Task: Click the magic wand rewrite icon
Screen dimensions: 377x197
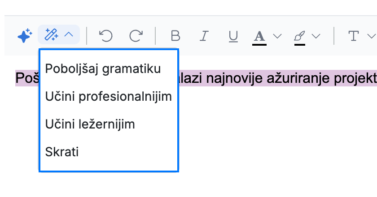Action: point(51,34)
